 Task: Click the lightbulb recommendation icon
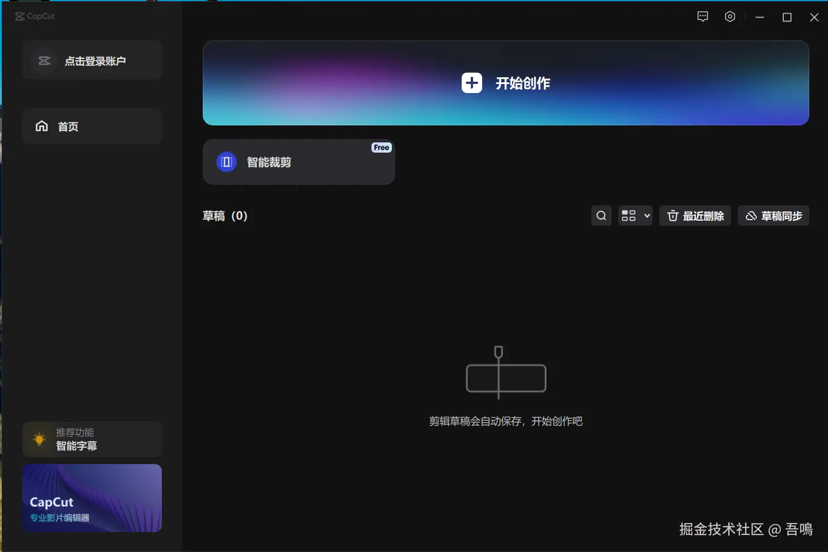pyautogui.click(x=39, y=439)
